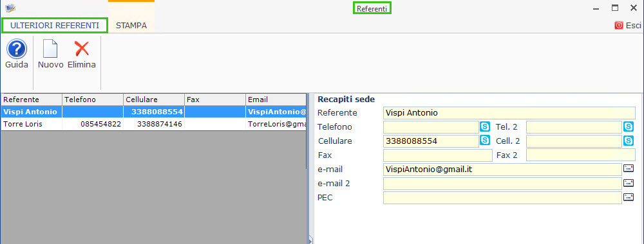
Task: Click the application icon in title bar
Action: 10,8
